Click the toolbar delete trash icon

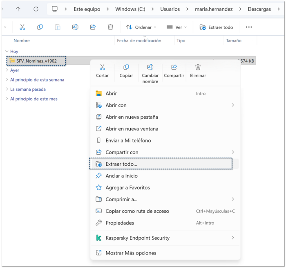110,27
